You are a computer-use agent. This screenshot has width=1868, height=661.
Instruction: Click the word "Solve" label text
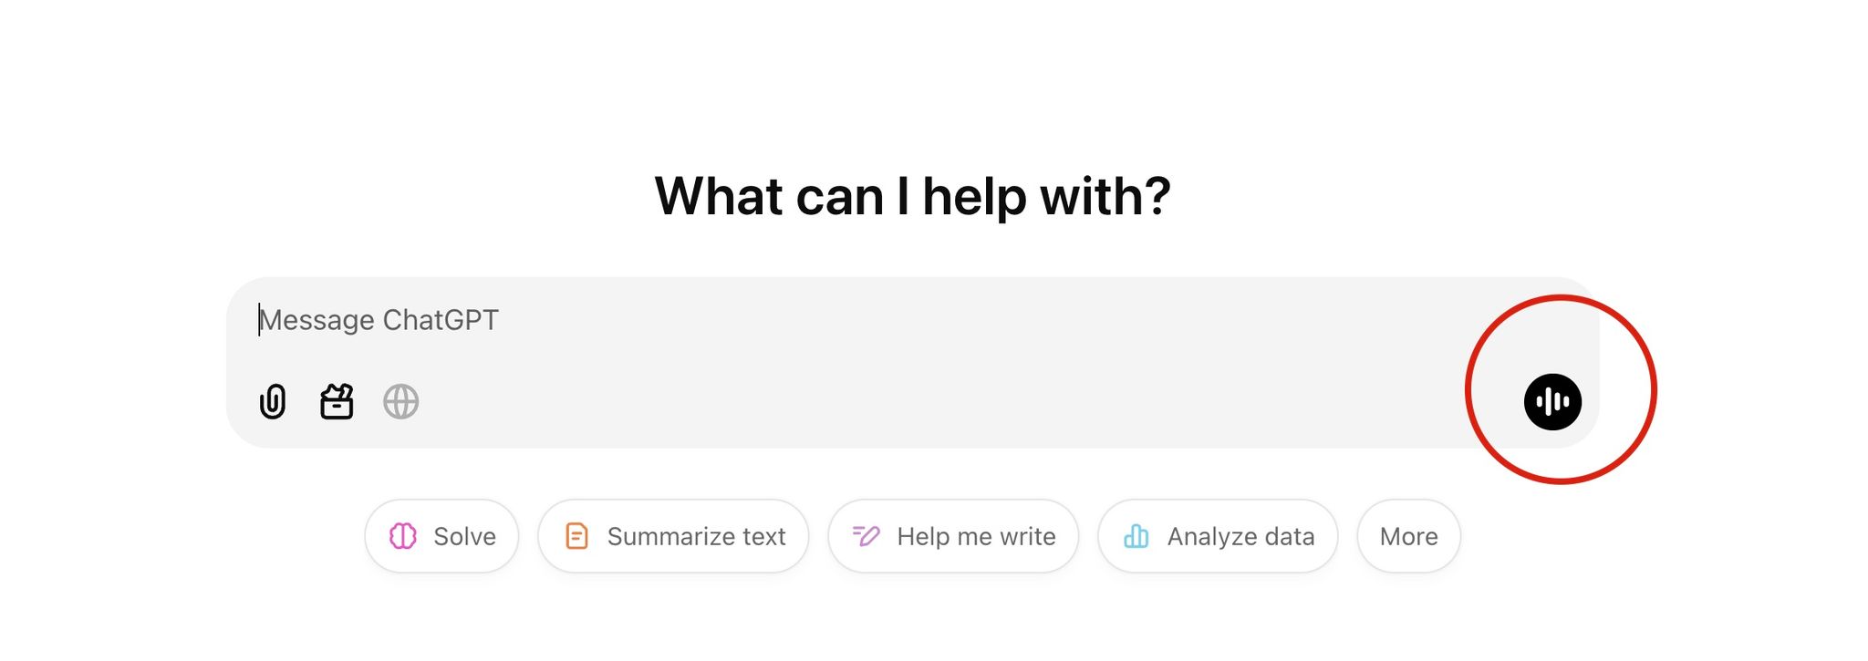pos(464,536)
